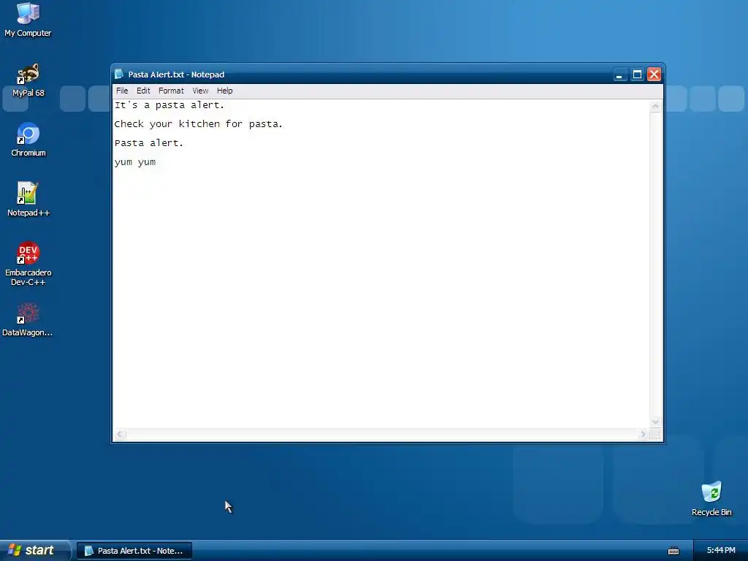Open the View menu in Notepad
The width and height of the screenshot is (748, 561).
(x=200, y=91)
